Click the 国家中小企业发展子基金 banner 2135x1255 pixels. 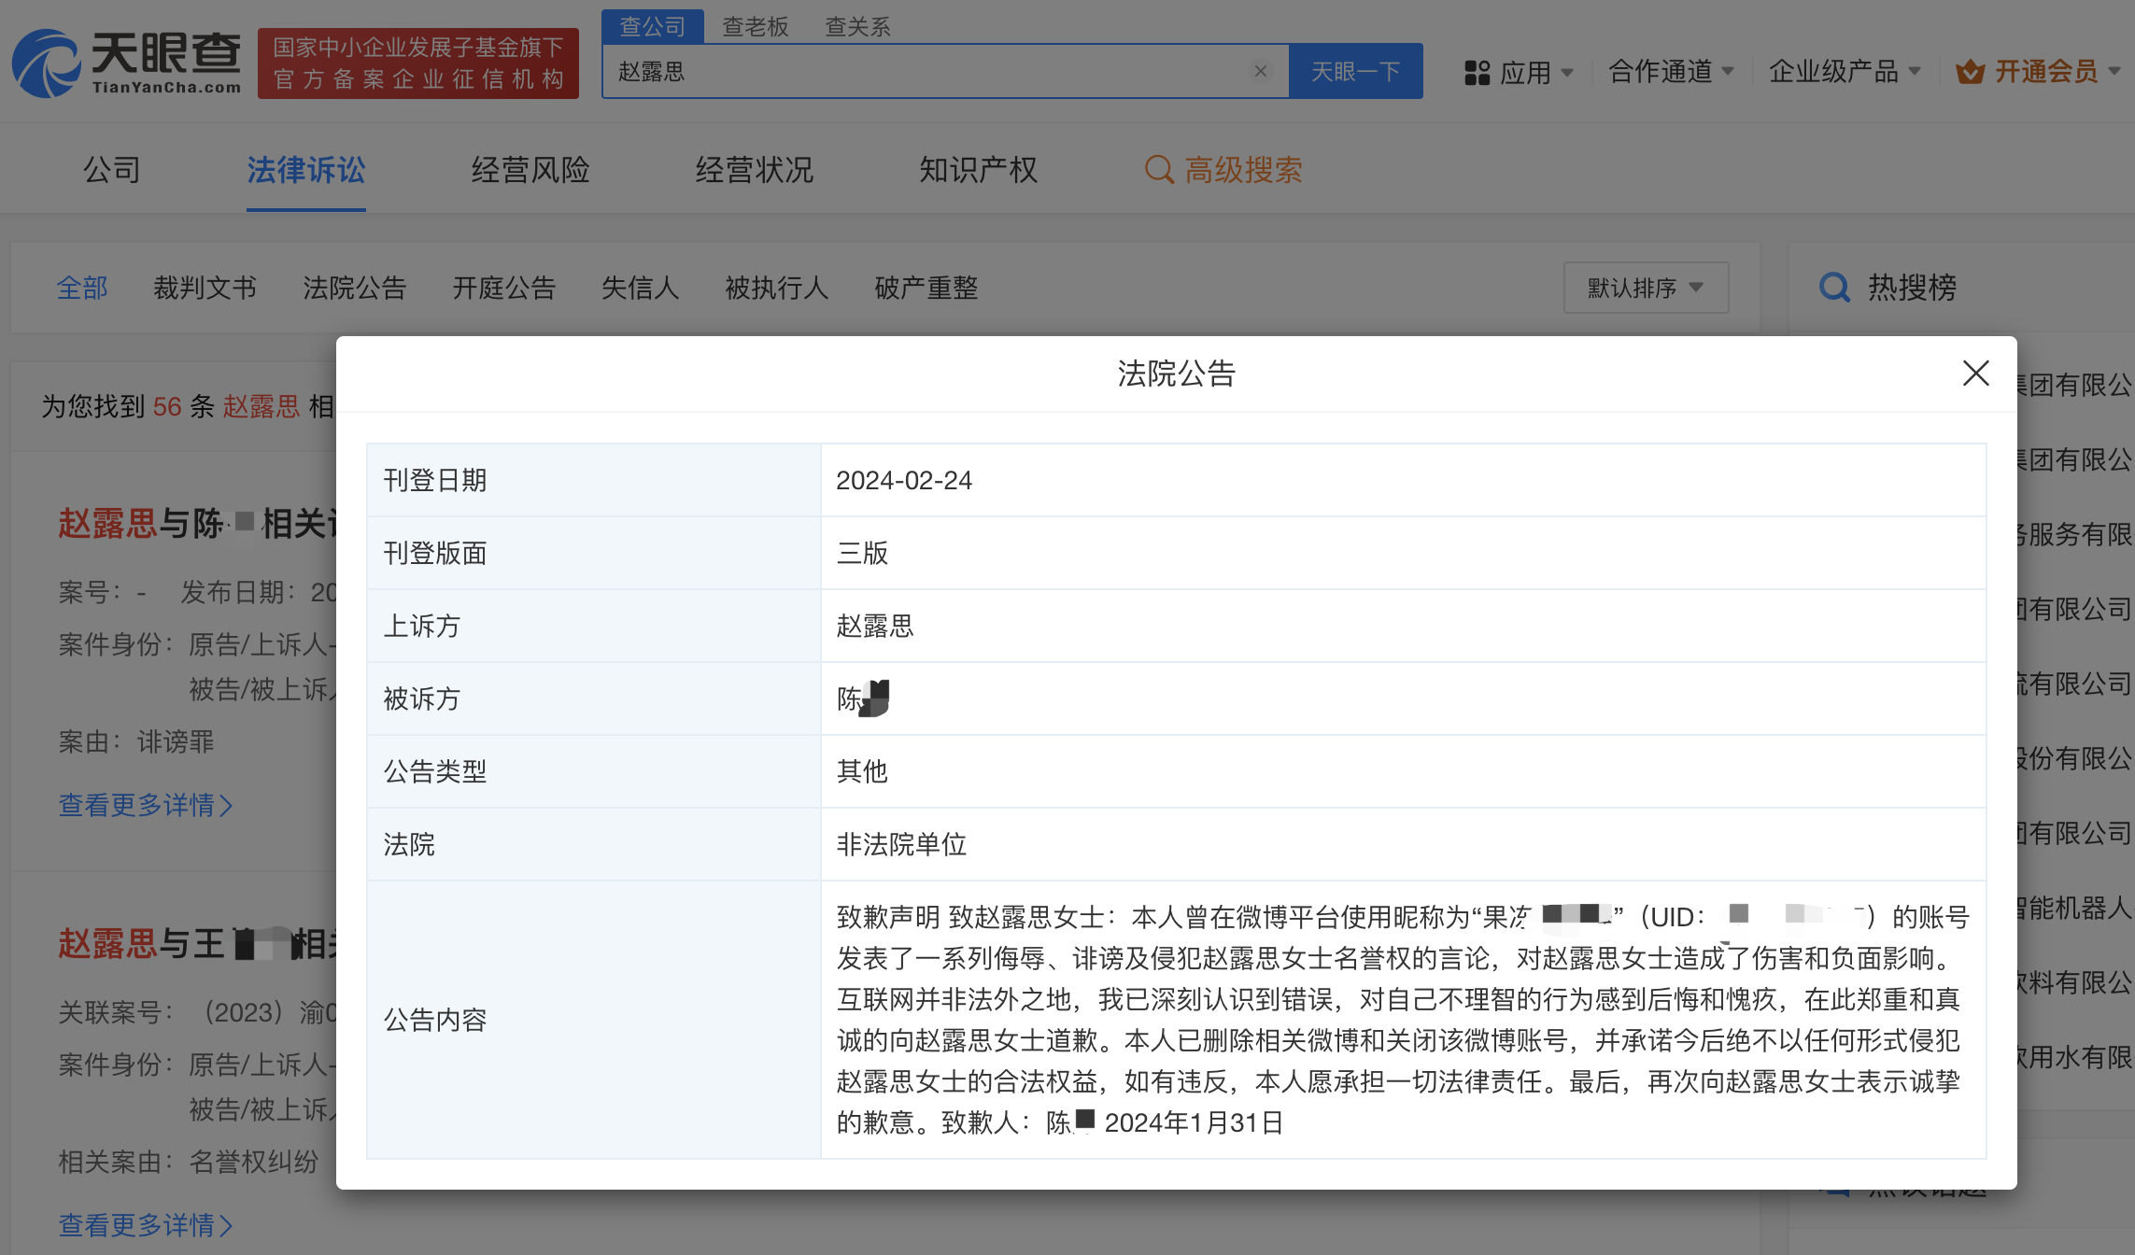pos(417,63)
